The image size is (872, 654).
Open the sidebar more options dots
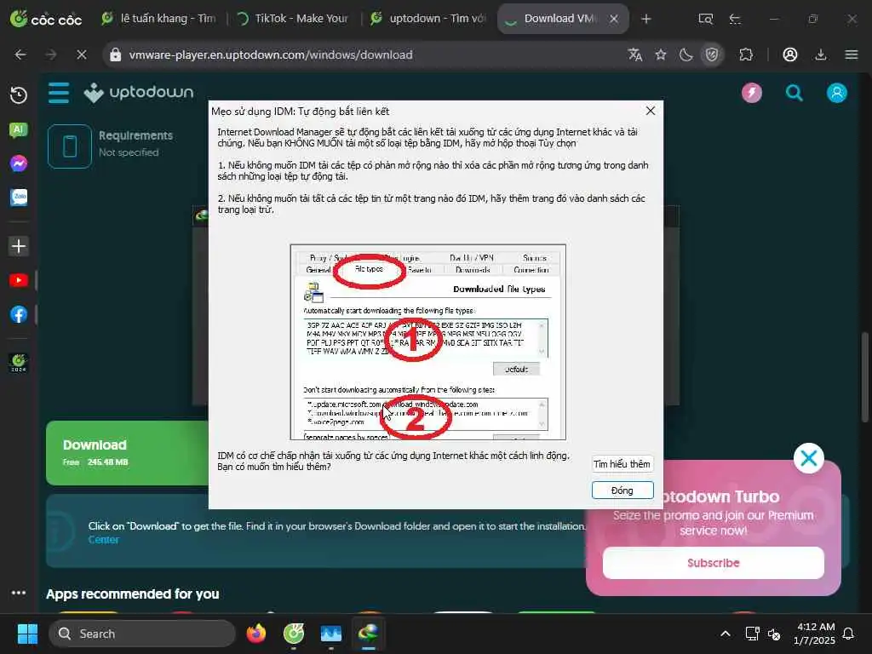point(19,593)
